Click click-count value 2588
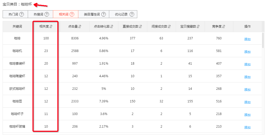The height and width of the screenshot is (136, 269). pyautogui.click(x=75, y=51)
